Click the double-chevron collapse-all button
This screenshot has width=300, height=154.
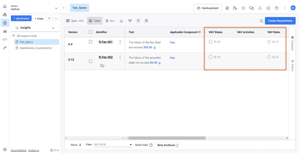point(56,18)
